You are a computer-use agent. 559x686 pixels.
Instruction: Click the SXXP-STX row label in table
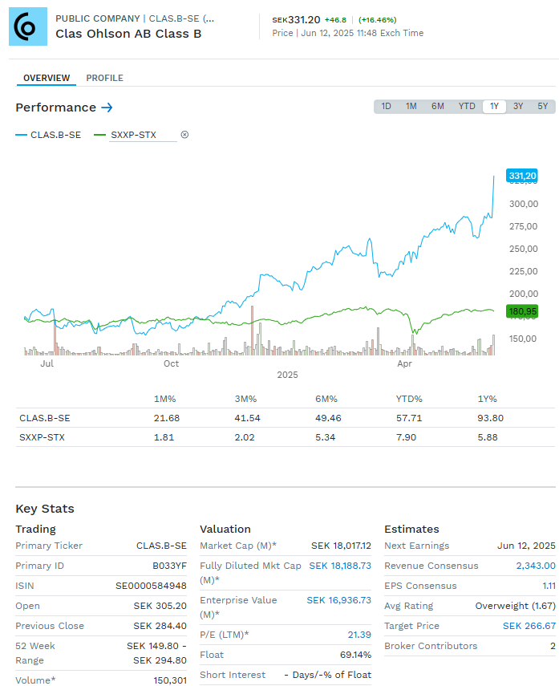click(42, 437)
